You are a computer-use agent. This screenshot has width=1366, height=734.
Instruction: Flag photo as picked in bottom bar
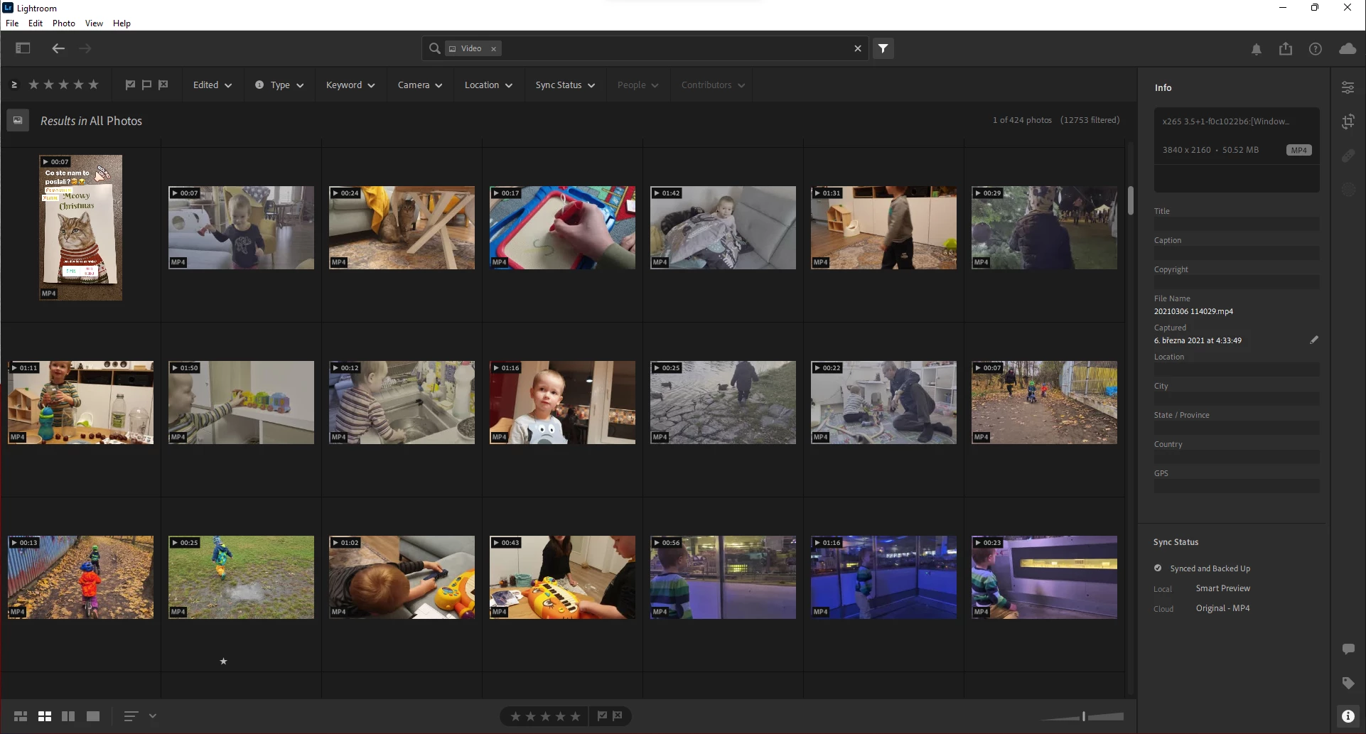pyautogui.click(x=602, y=716)
